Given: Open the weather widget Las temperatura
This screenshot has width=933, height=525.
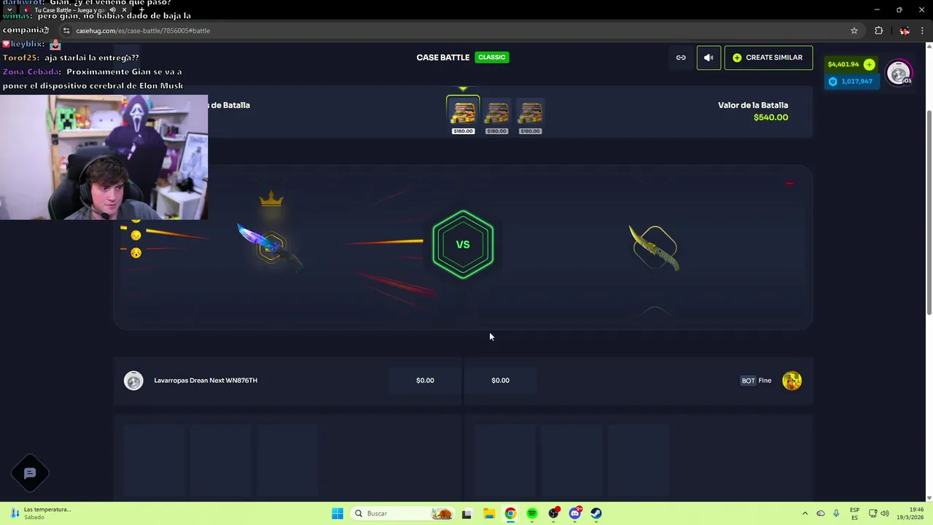Looking at the screenshot, I should point(41,513).
